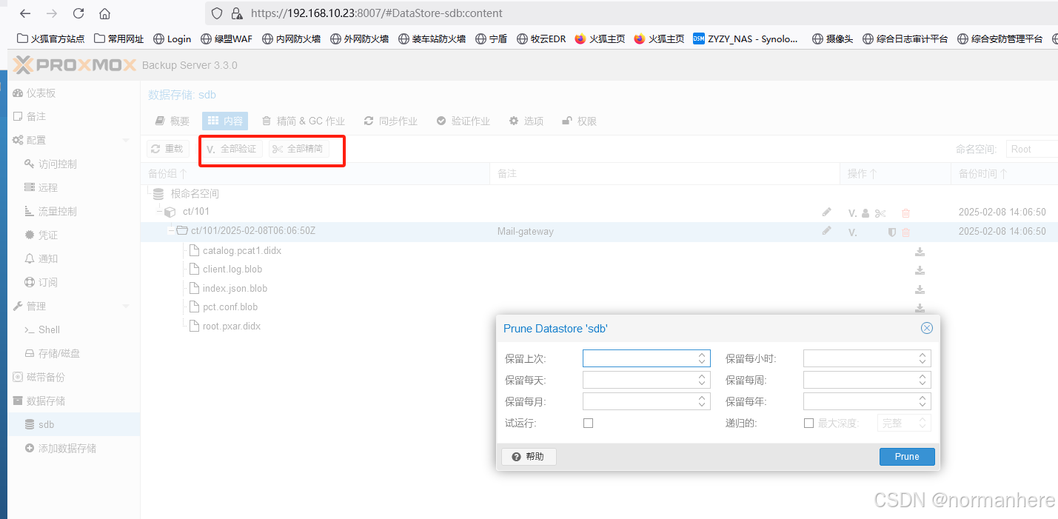Download catalog.pcat1.didx via its download icon
This screenshot has height=519, width=1058.
point(920,252)
